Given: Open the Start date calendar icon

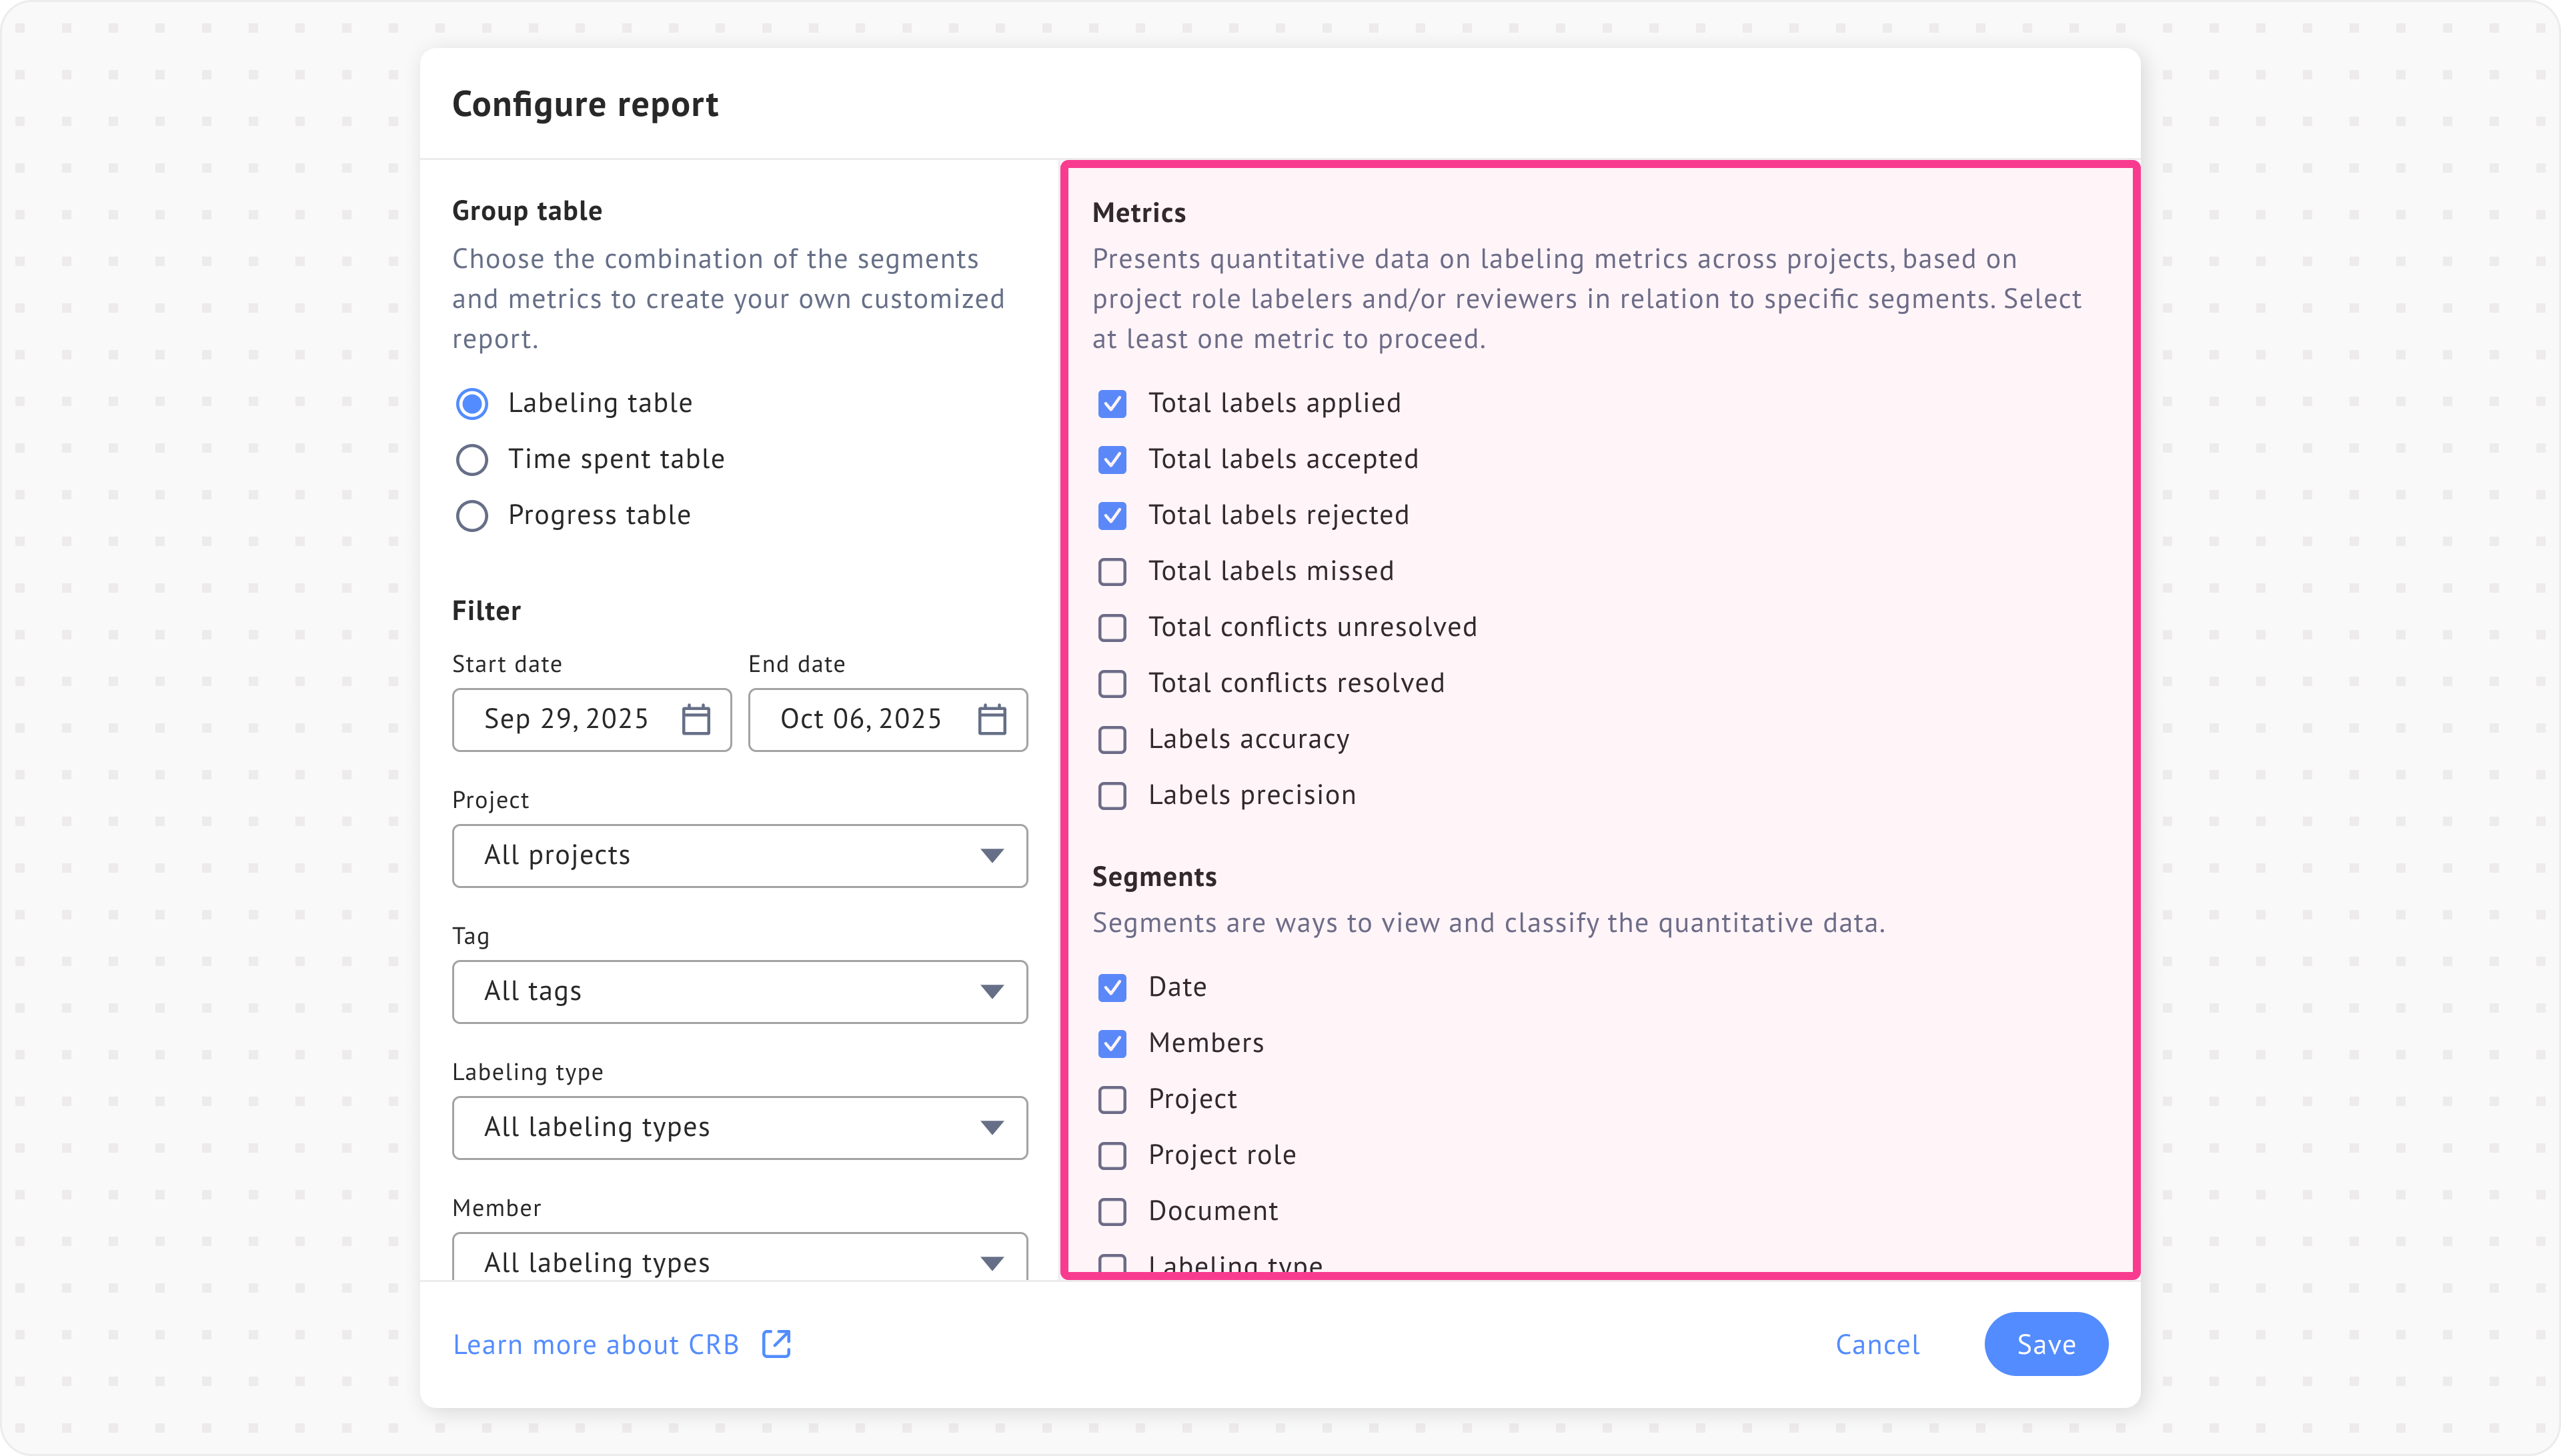Looking at the screenshot, I should pos(695,719).
